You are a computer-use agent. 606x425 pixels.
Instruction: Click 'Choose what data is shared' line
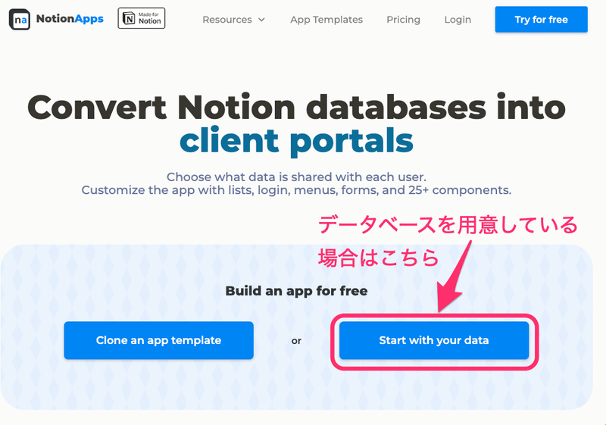point(296,177)
